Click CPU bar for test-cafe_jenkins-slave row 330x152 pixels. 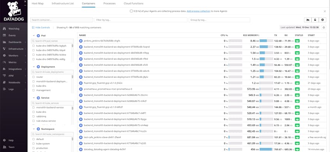[235, 137]
